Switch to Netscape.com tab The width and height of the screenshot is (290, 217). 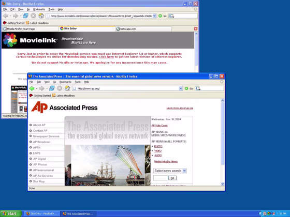point(143,29)
